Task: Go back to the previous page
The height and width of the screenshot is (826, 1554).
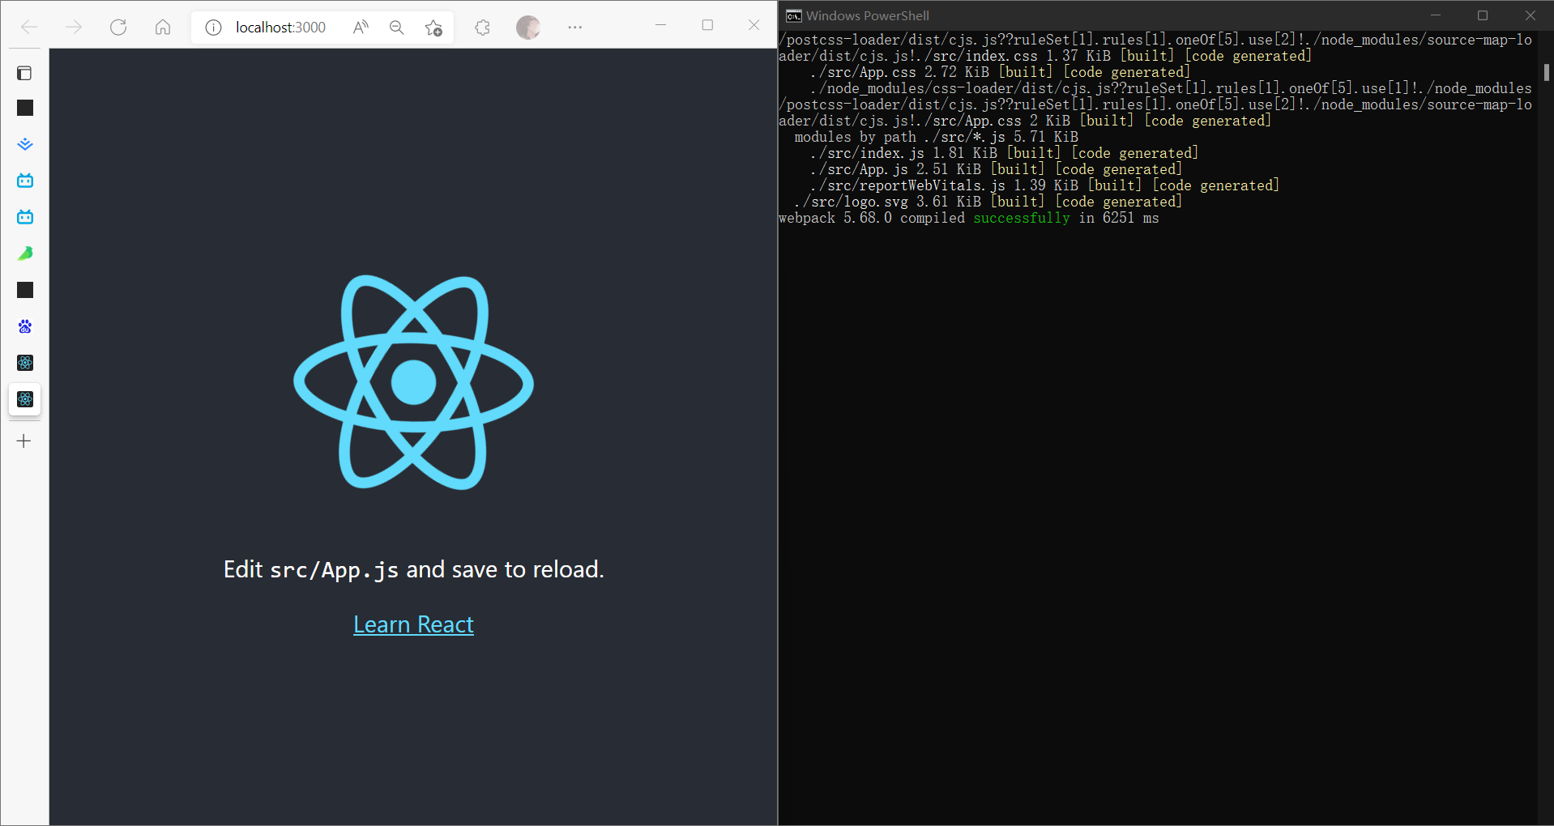Action: click(x=29, y=28)
